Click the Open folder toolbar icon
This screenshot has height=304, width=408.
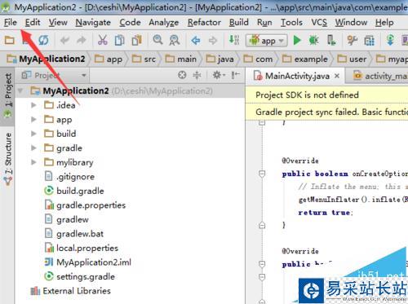tap(10, 41)
